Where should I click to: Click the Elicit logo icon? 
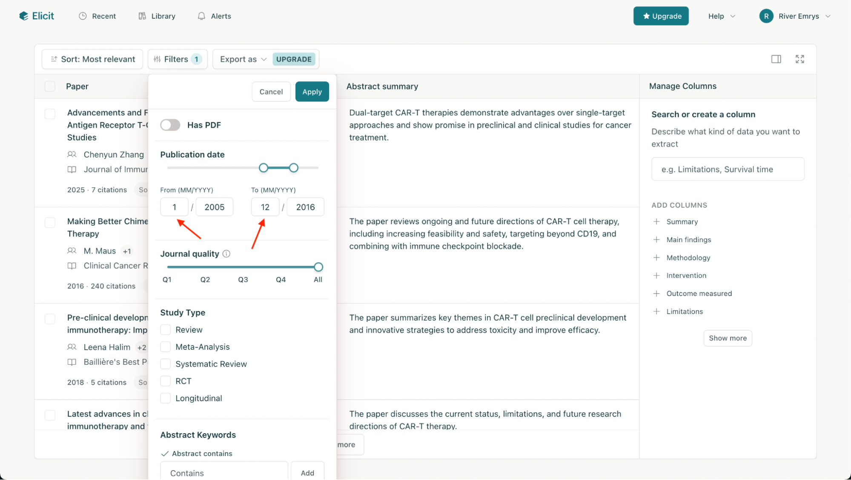click(24, 16)
